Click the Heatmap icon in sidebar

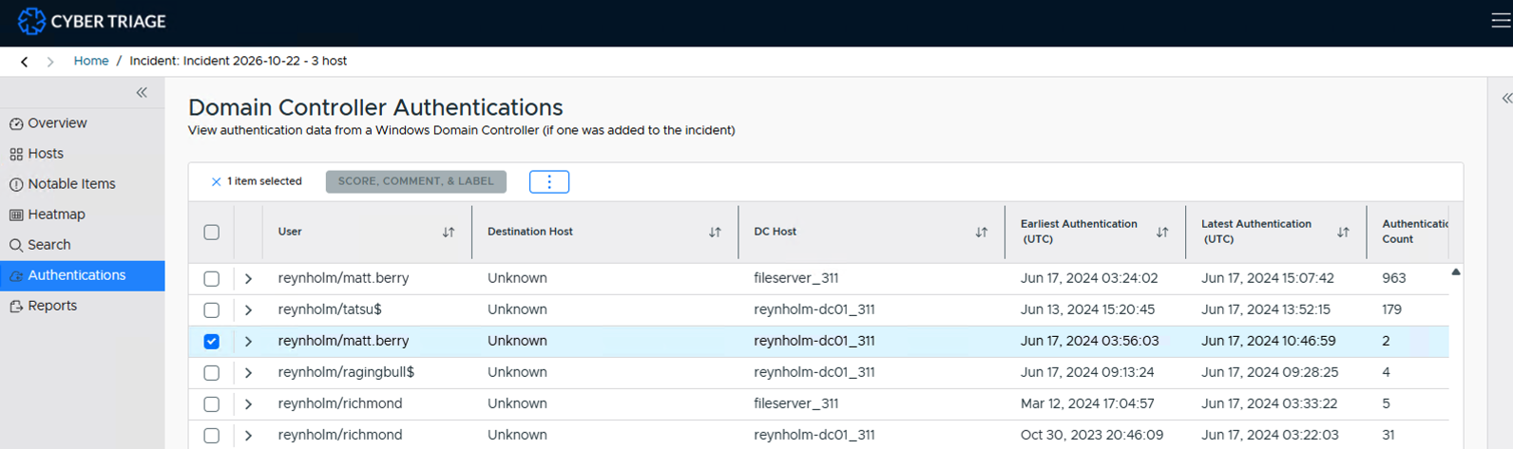16,215
